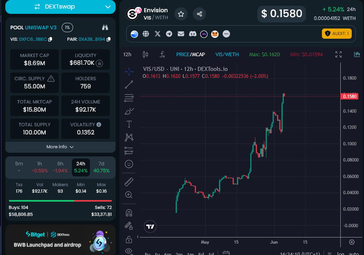Select the ruler measure tool
364x255 pixels.
[129, 182]
